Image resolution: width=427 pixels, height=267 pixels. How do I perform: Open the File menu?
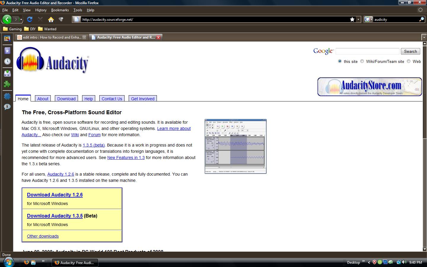5,10
